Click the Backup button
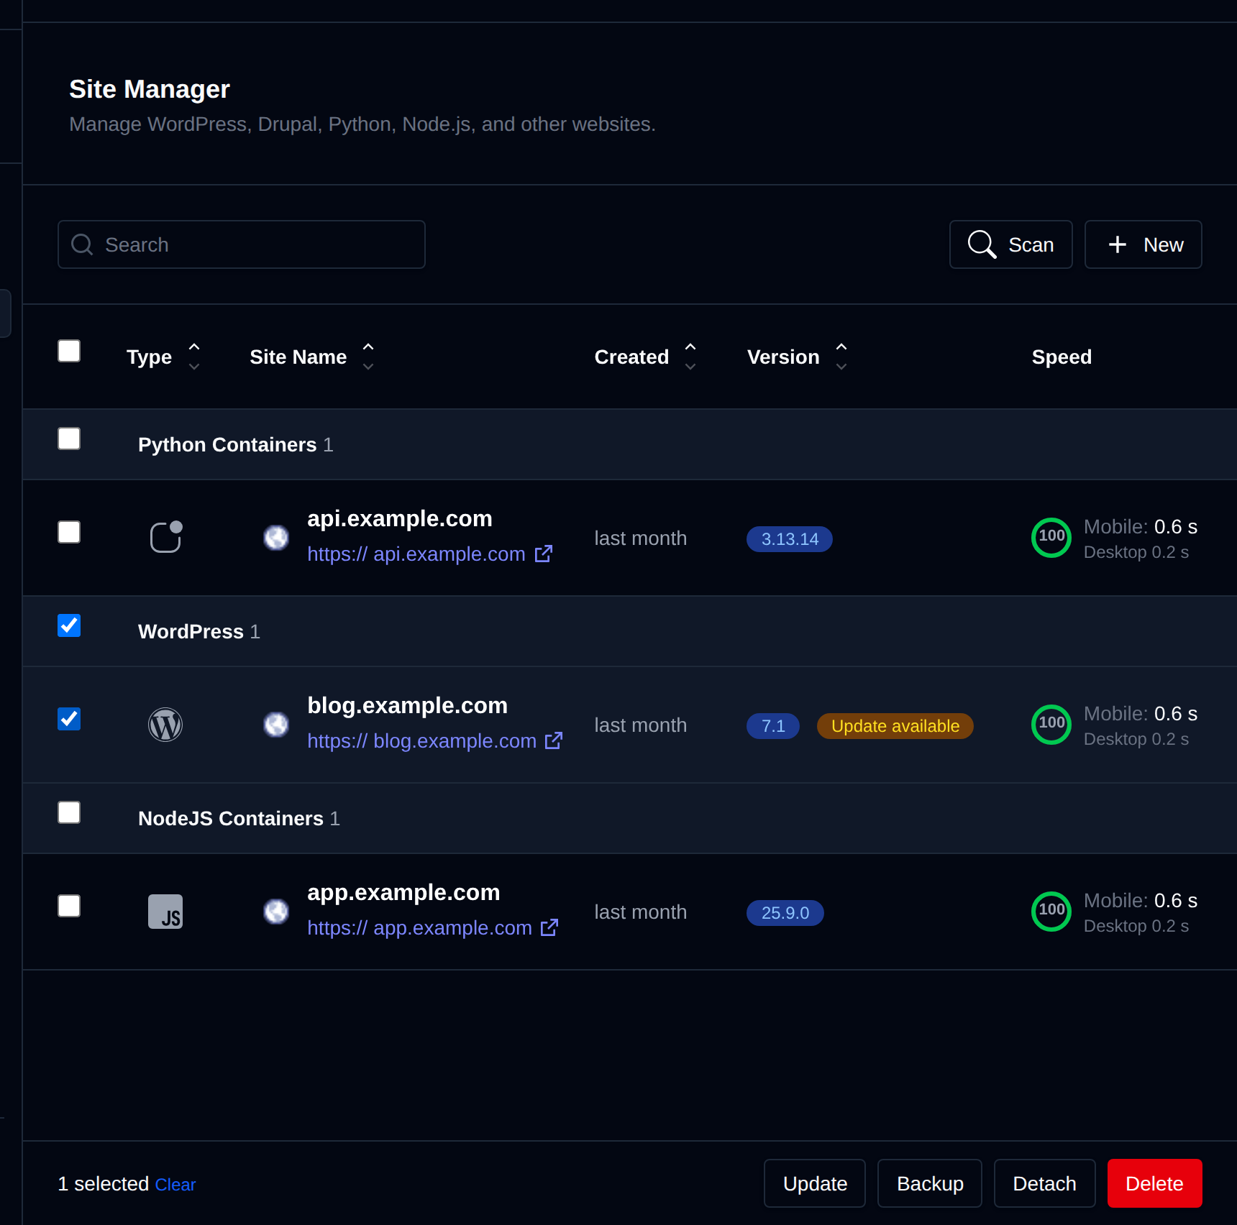Viewport: 1237px width, 1225px height. 930,1183
